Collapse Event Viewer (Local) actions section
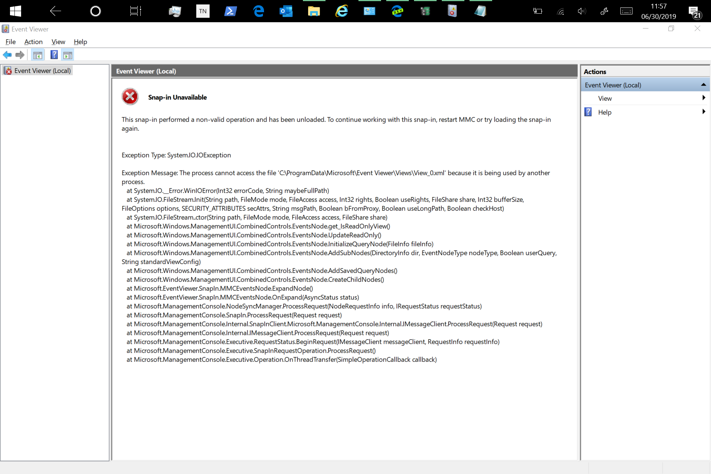Screen dimensions: 711x474 (x=703, y=85)
